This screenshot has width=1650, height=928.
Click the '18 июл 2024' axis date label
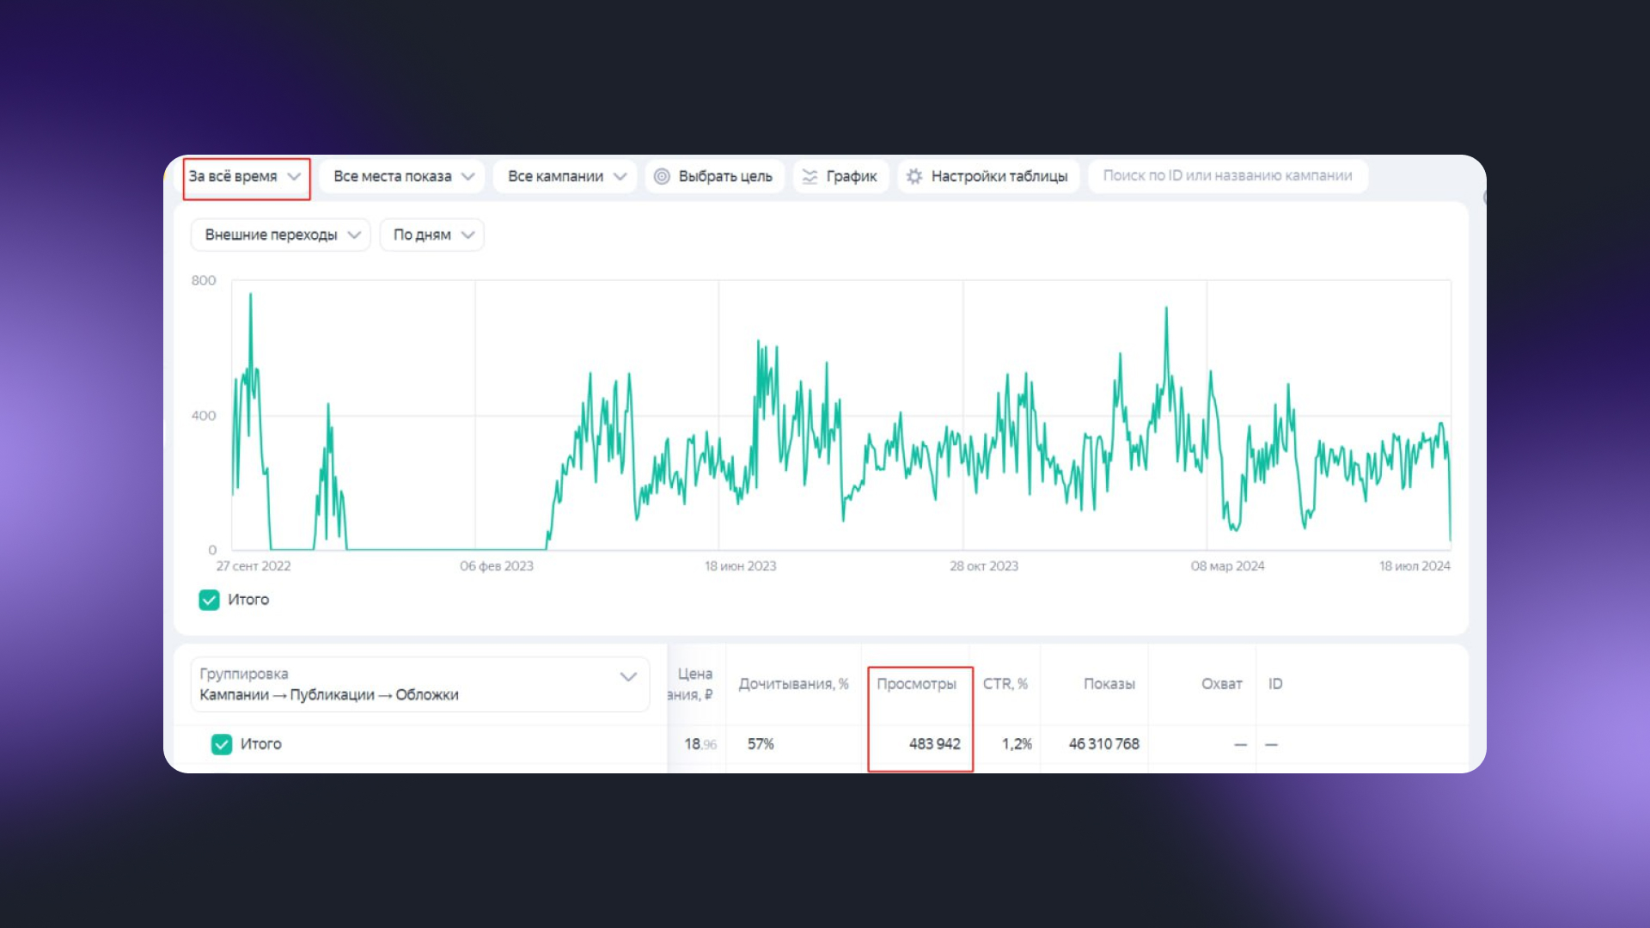coord(1415,566)
